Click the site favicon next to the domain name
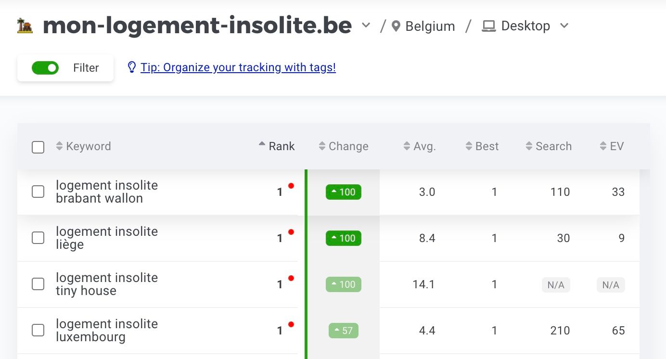Viewport: 666px width, 359px height. (25, 26)
